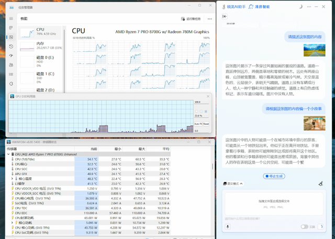Click the 100.0 maximum value field in GPU graph
Image resolution: width=335 pixels, height=239 pixels.
point(202,102)
